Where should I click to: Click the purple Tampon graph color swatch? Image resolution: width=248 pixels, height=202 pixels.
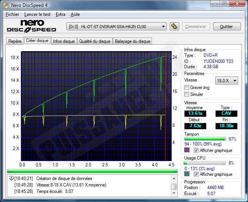tap(187, 150)
